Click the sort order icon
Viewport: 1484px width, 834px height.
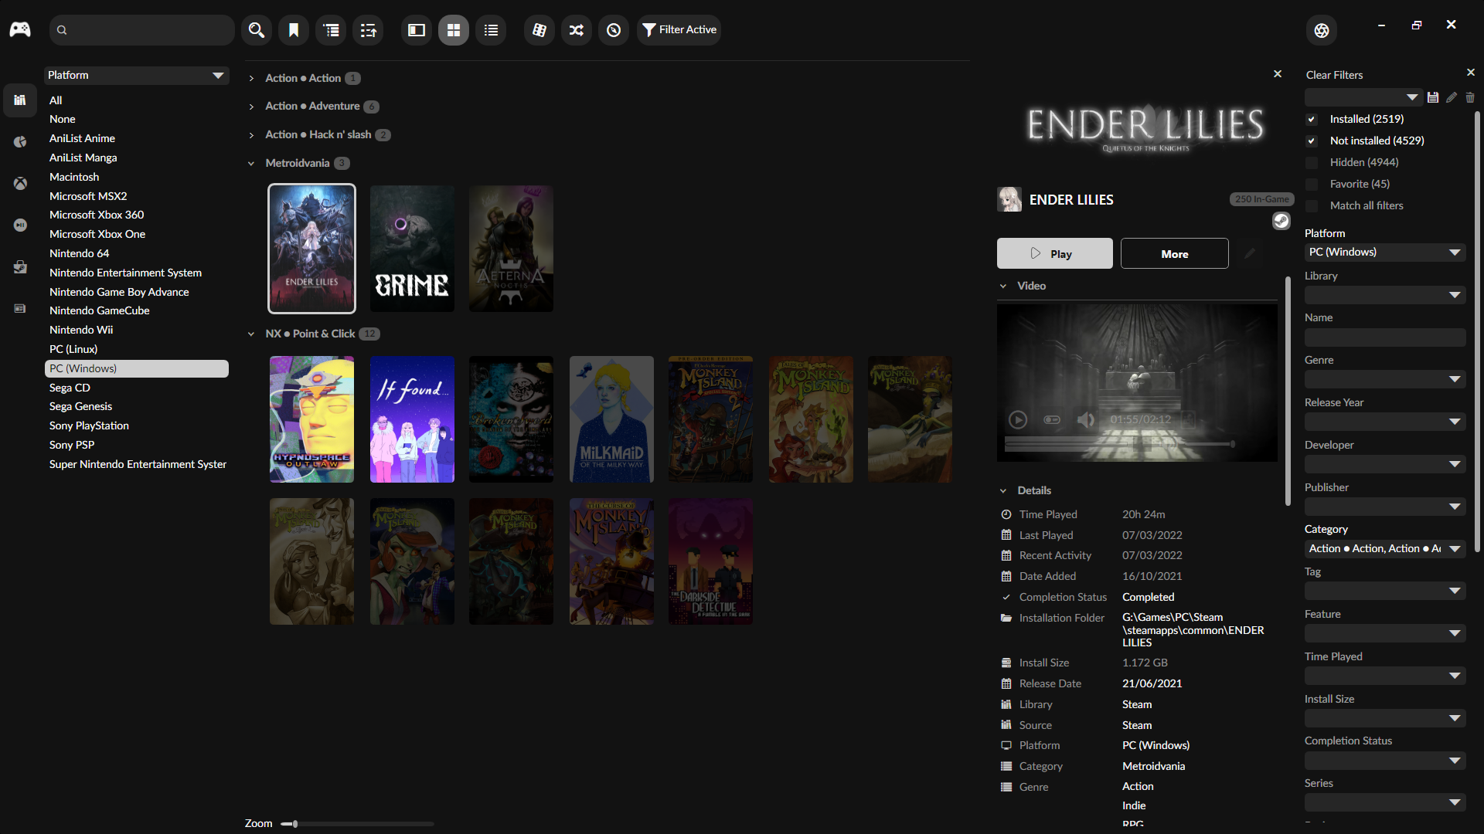[x=369, y=30]
